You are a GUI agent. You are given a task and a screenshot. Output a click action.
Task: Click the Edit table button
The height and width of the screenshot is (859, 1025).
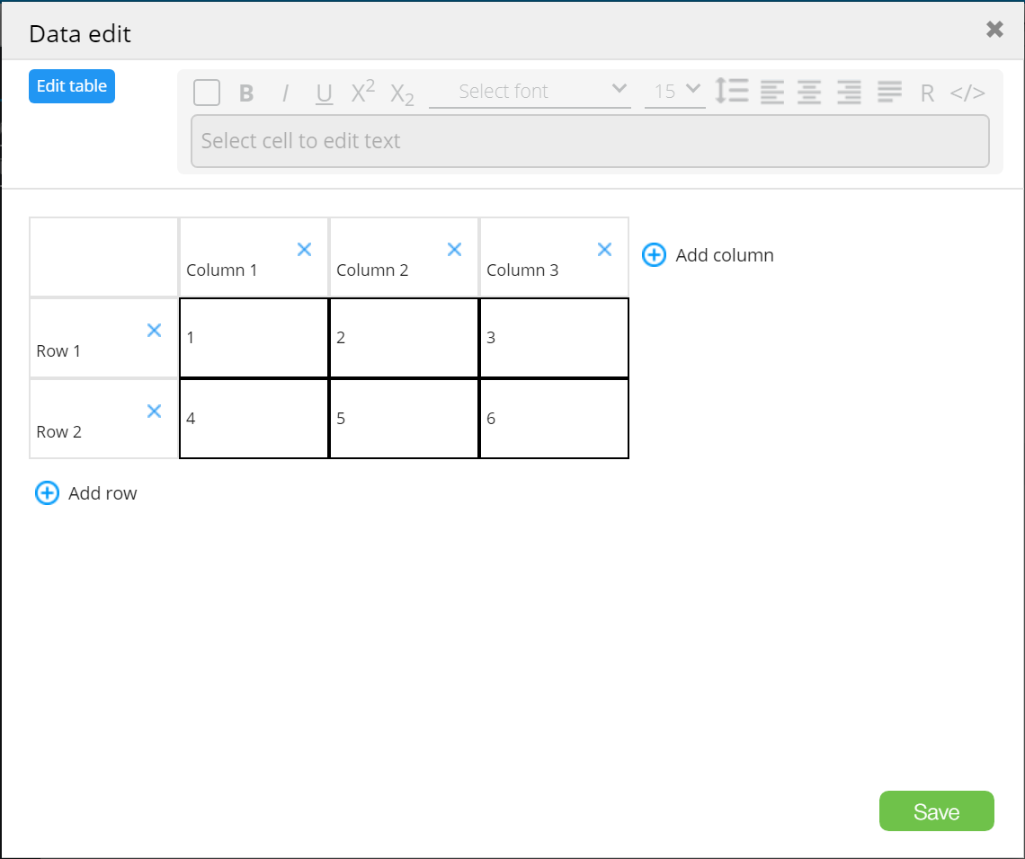(72, 86)
